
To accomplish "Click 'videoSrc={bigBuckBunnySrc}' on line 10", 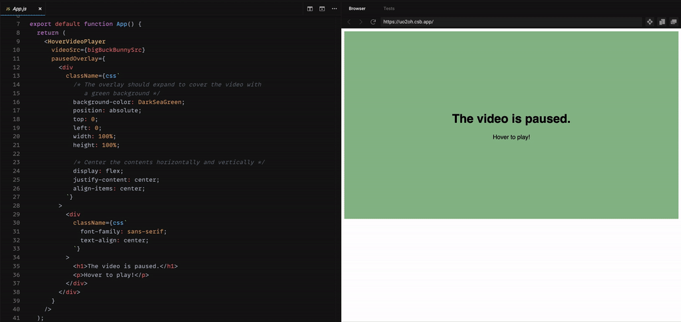I will [98, 50].
